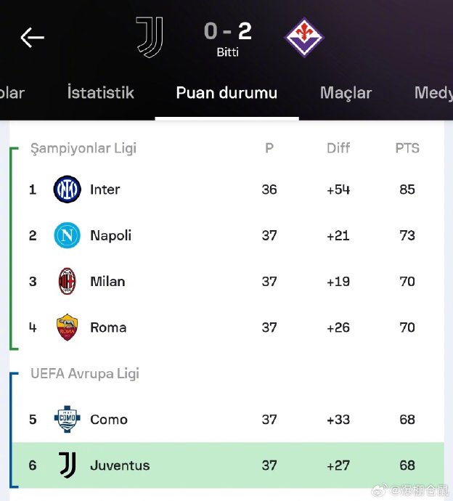Select the Milan club logo
The image size is (453, 501).
click(67, 281)
